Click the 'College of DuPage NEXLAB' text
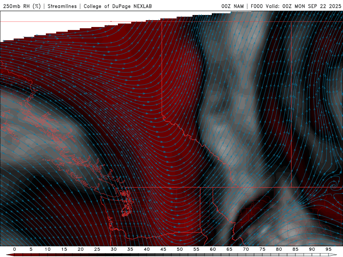 117,6
